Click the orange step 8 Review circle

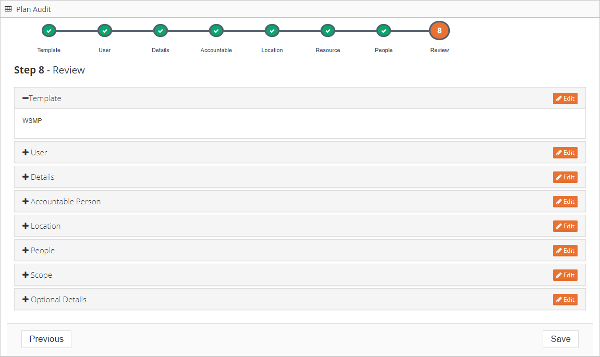point(439,31)
